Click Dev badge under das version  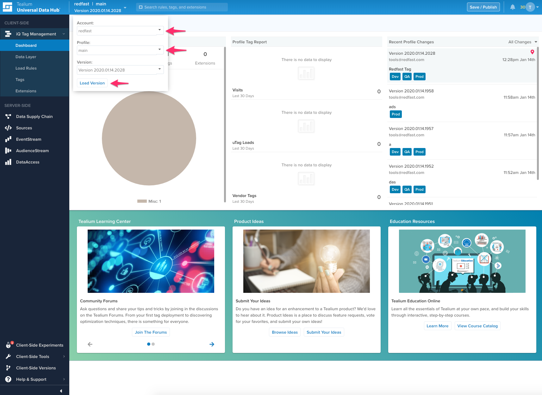coord(395,189)
